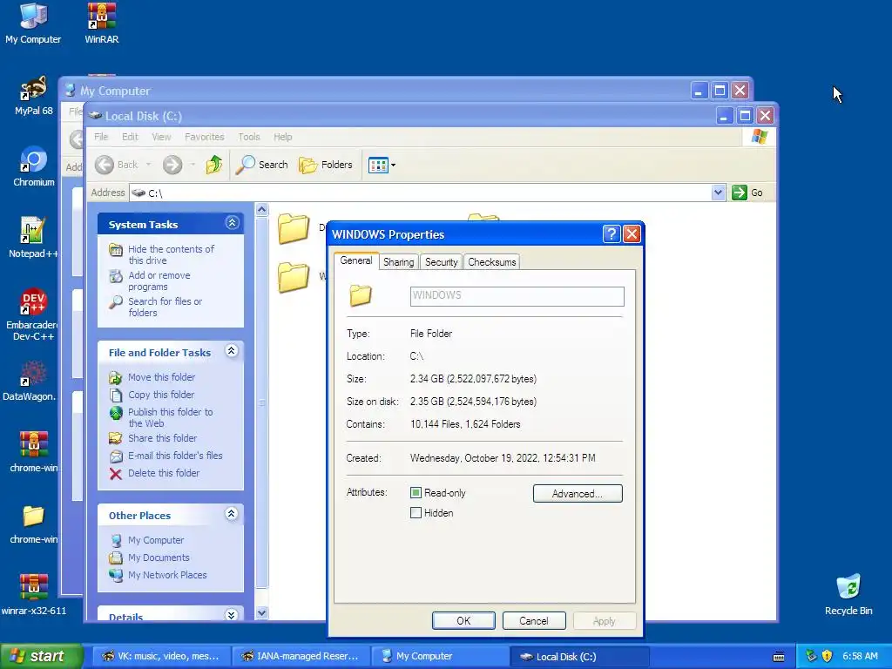Go to My Documents in Other Places
This screenshot has width=892, height=669.
pyautogui.click(x=159, y=558)
